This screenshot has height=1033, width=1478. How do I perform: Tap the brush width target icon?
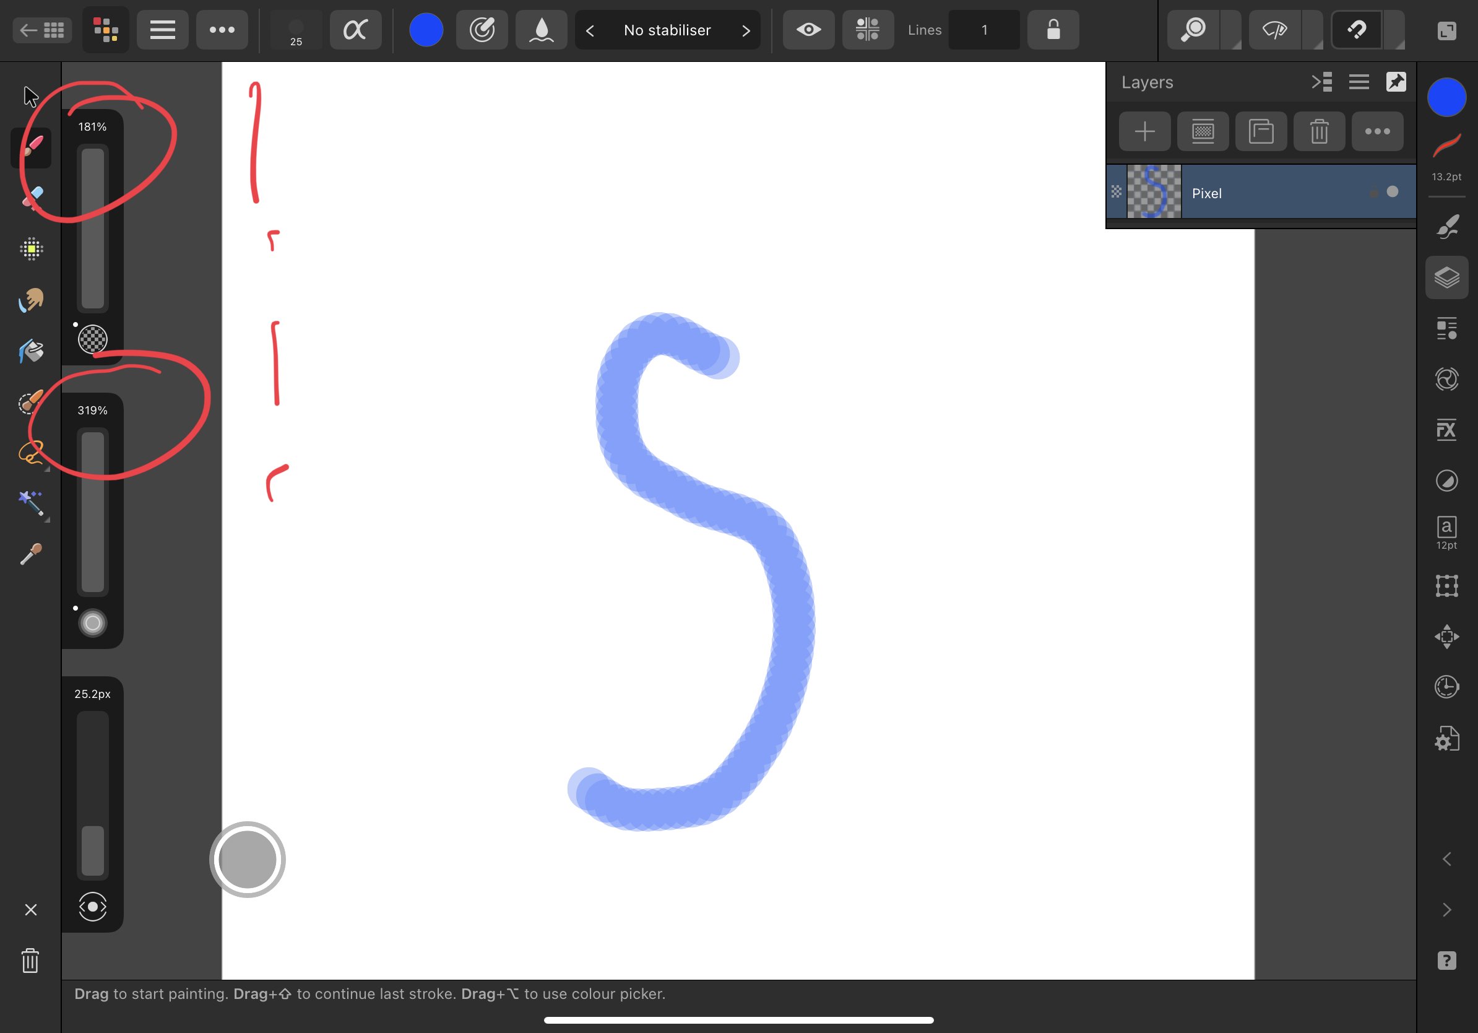[93, 907]
